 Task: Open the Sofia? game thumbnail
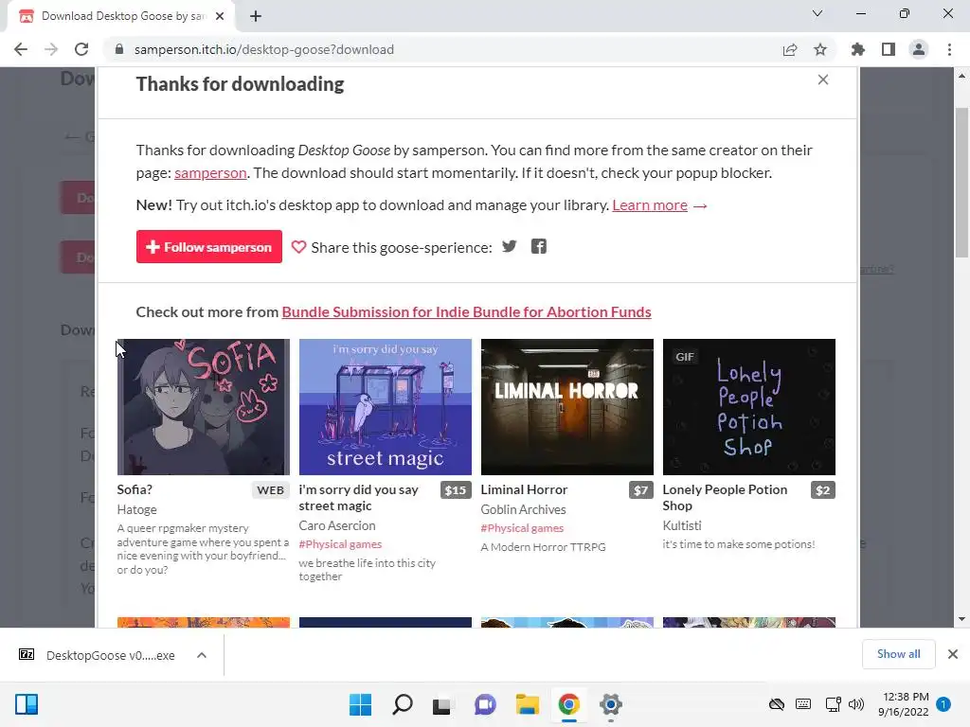[204, 407]
